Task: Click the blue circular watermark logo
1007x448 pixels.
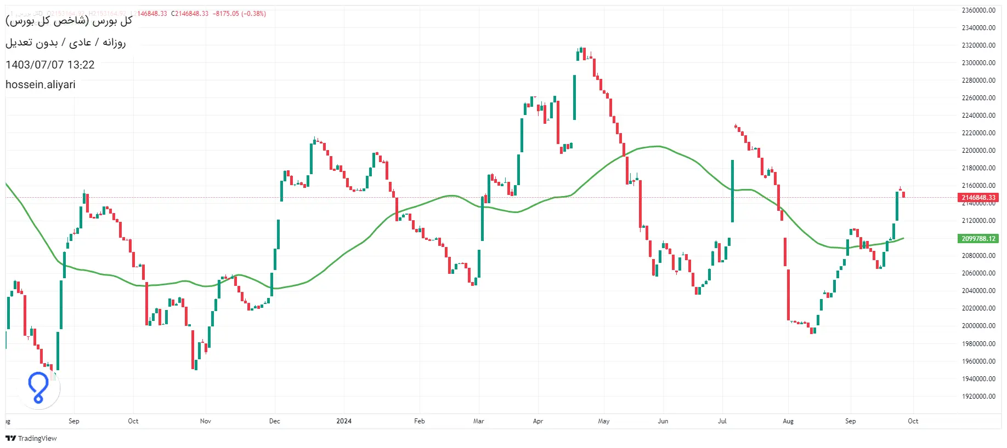Action: [38, 388]
